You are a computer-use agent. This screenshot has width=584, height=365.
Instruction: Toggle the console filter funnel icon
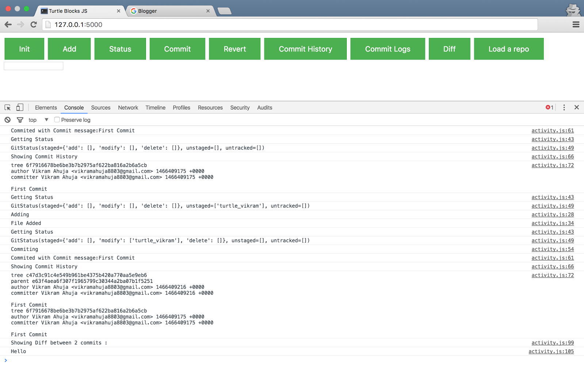pos(20,120)
